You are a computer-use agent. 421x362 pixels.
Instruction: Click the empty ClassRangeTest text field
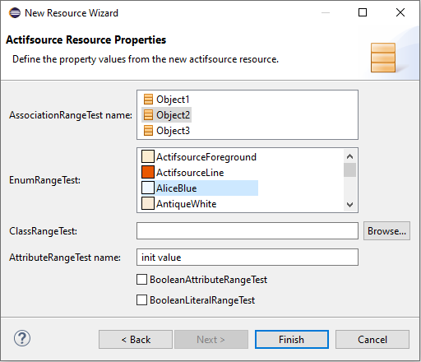point(248,231)
